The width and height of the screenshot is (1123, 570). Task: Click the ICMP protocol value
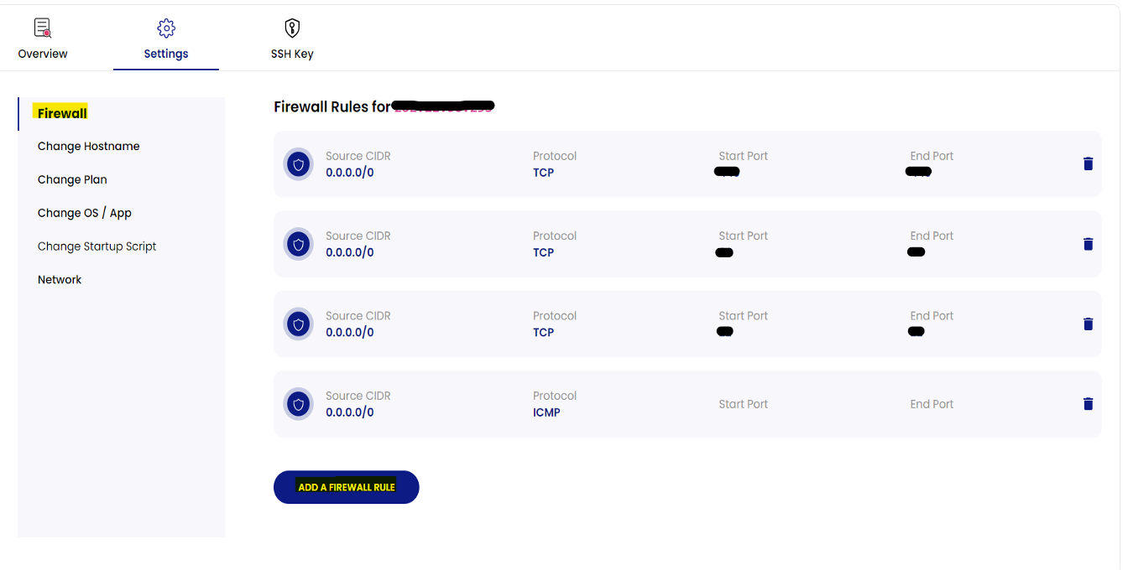[x=546, y=412]
